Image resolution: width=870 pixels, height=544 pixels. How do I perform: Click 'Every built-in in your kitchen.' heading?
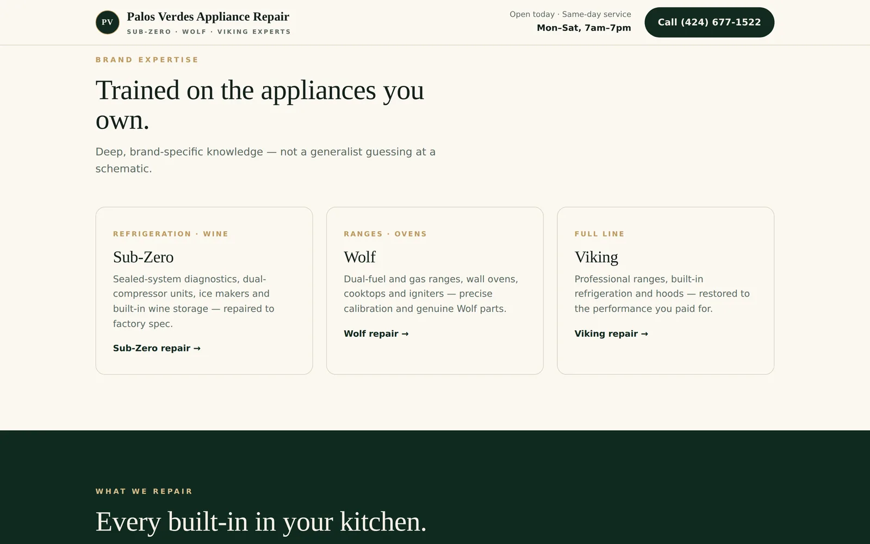pyautogui.click(x=261, y=522)
